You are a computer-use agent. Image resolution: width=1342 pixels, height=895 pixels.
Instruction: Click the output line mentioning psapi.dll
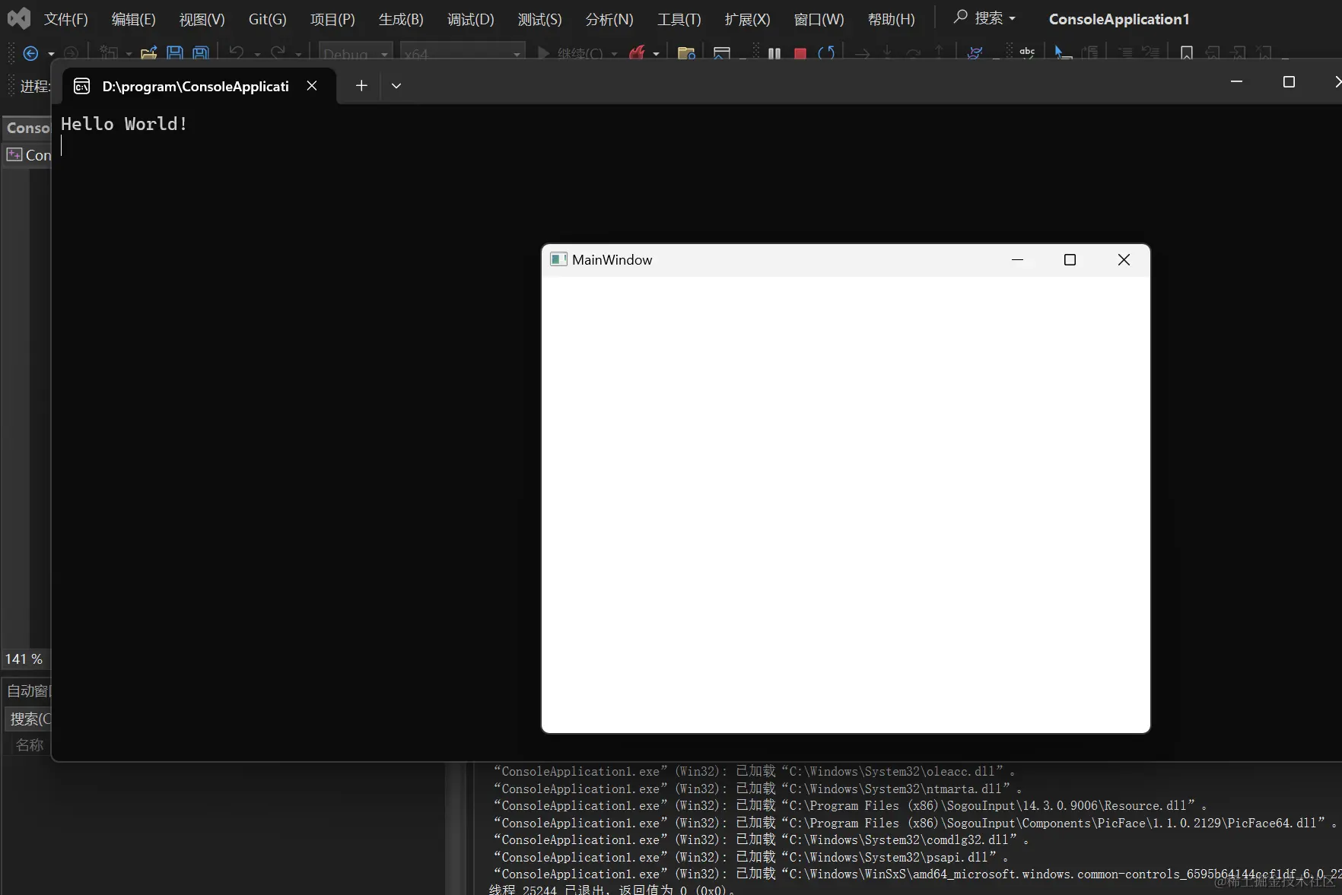[x=752, y=857]
